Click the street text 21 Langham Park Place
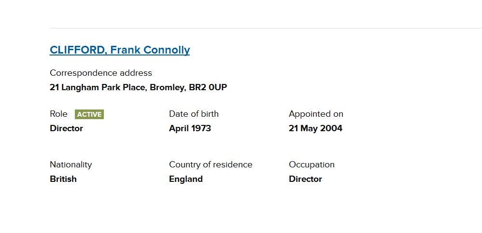482x233 pixels. coord(98,87)
